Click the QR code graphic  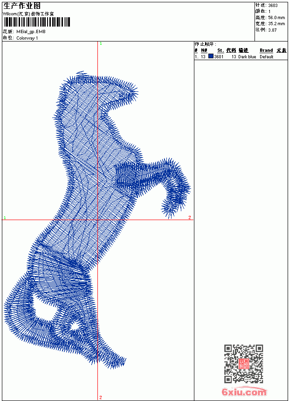244,364
